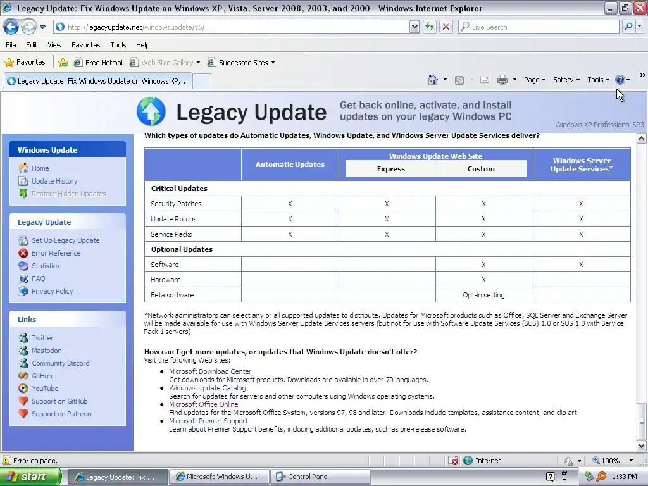Open the Statistics sidebar link
The height and width of the screenshot is (486, 648).
(x=45, y=266)
